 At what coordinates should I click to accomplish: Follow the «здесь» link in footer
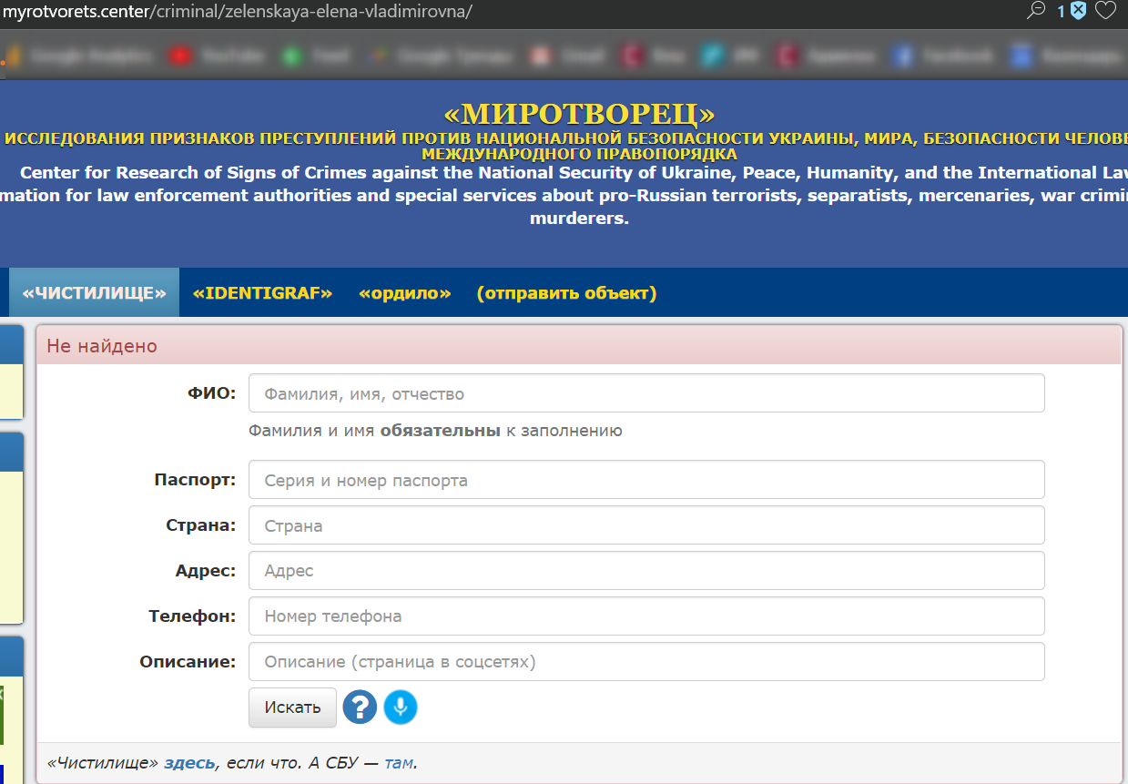pos(189,763)
